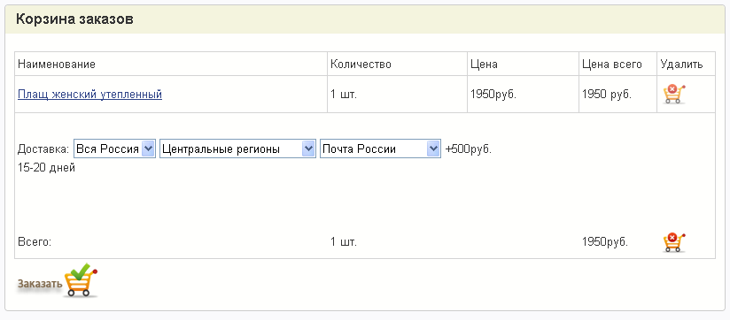Click the Удалить column header

[x=681, y=65]
